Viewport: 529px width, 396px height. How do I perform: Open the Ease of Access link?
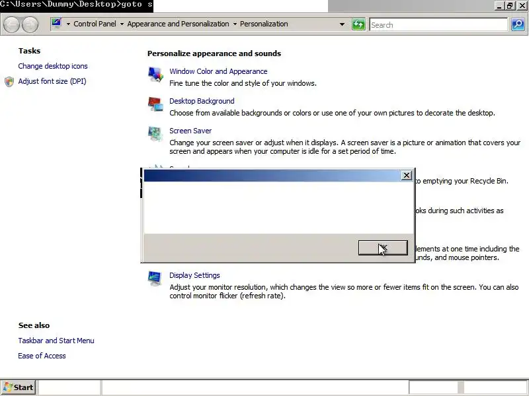[x=42, y=356]
